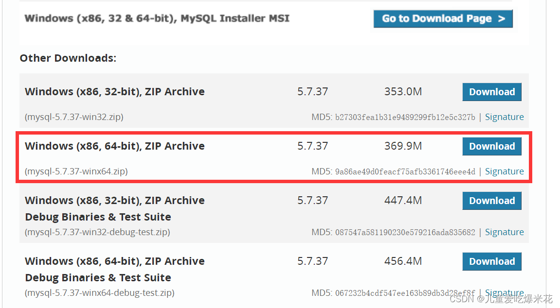This screenshot has height=308, width=560.
Task: Click the Windows 32-bit ZIP Archive title
Action: point(115,92)
